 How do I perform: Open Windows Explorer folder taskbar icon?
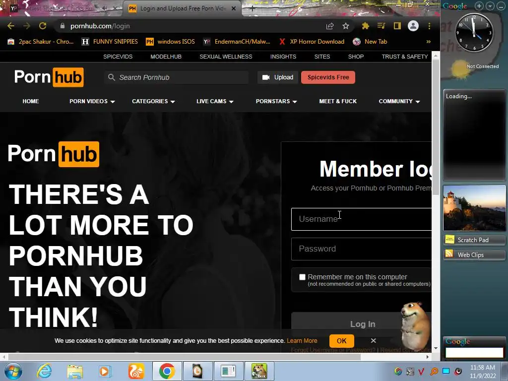[75, 371]
